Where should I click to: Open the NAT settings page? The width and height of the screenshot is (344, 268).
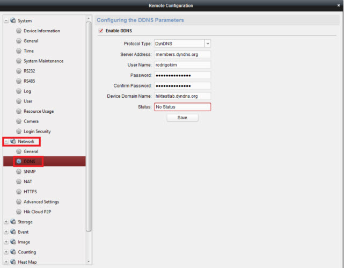28,182
